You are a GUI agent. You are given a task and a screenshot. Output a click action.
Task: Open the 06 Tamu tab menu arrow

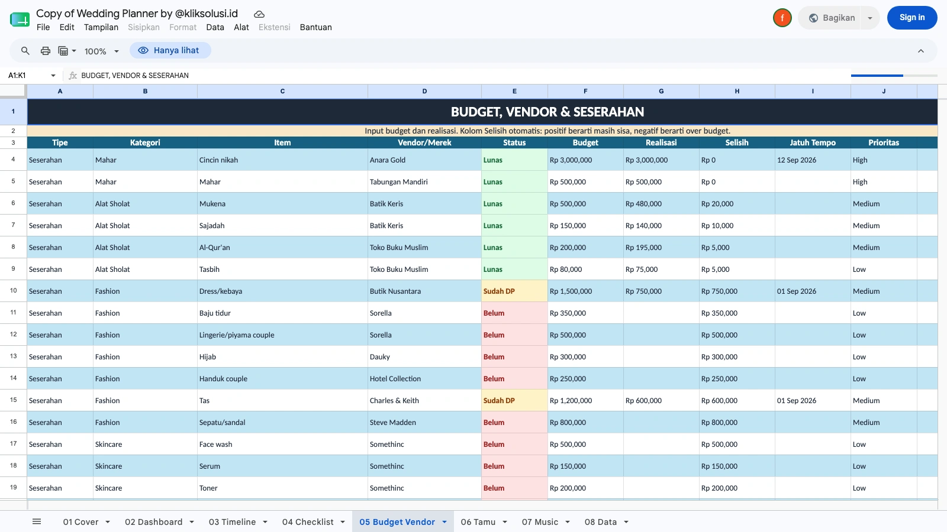coord(505,522)
